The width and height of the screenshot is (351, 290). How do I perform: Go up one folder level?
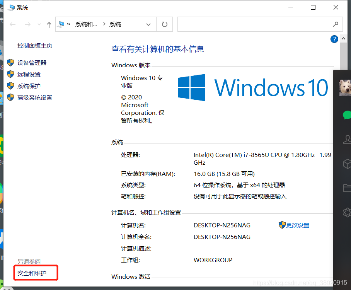click(49, 24)
